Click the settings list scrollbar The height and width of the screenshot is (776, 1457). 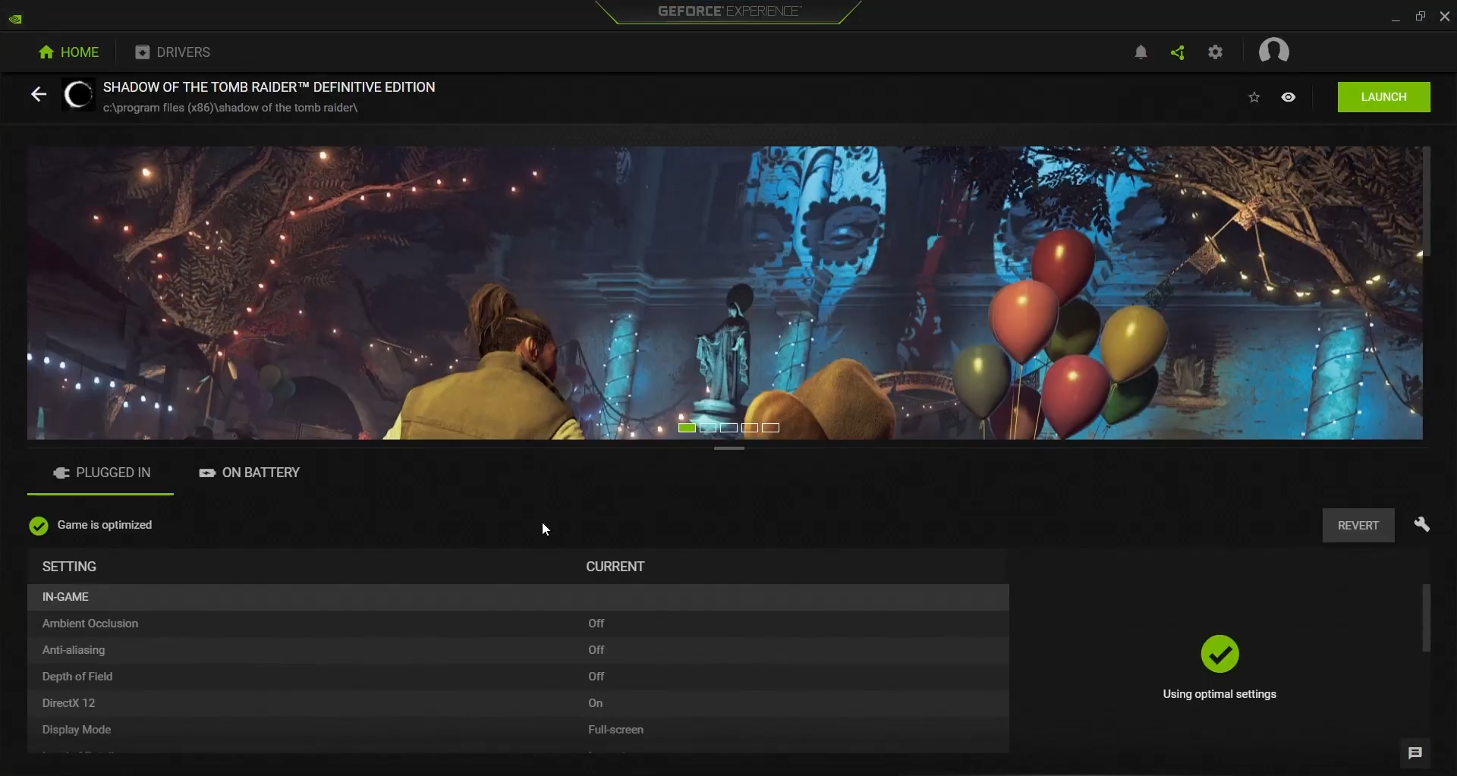[1426, 617]
